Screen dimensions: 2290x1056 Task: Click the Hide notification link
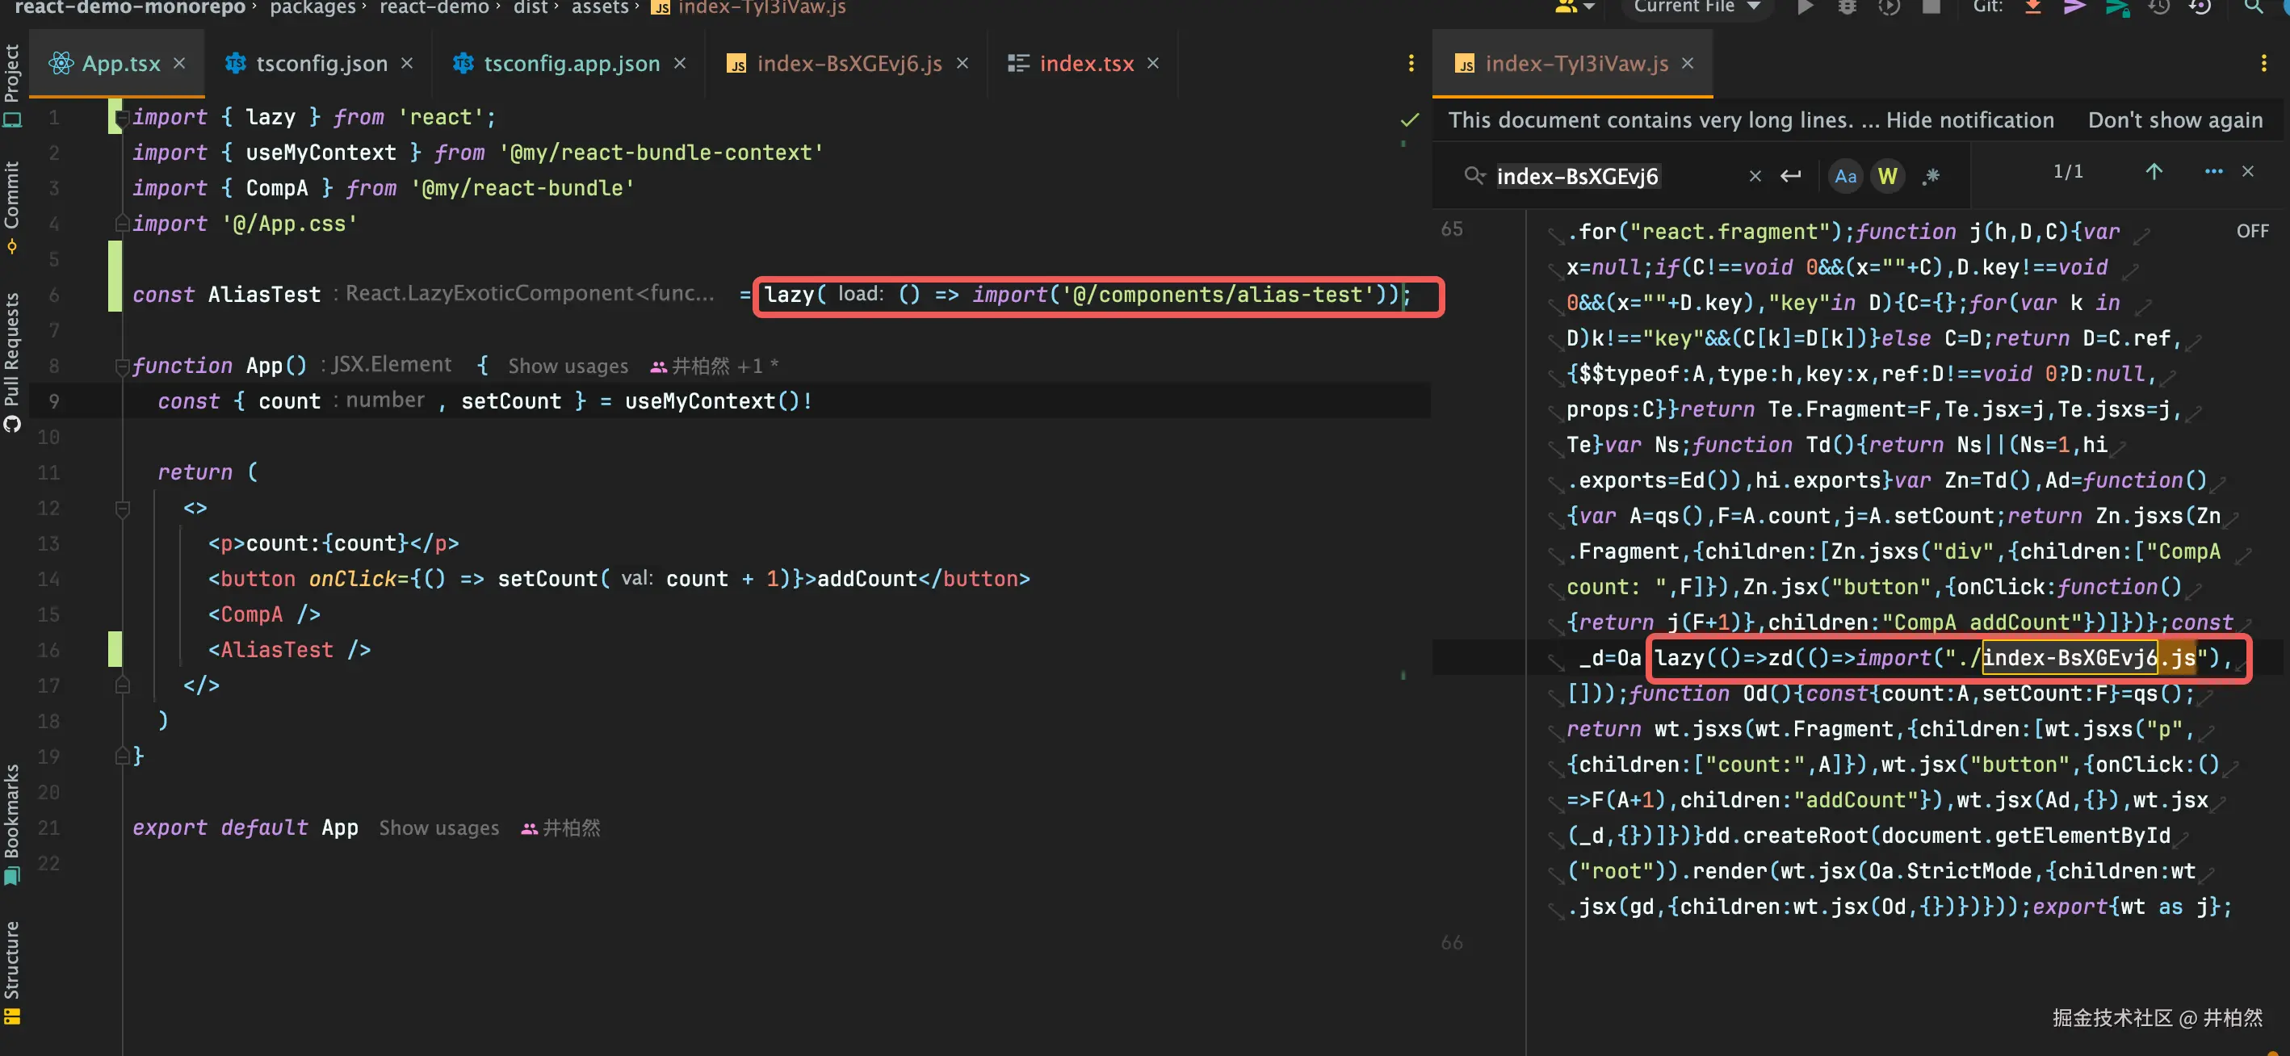coord(1969,120)
